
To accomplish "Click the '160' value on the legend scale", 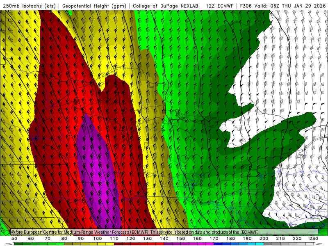I will pos(197,239).
